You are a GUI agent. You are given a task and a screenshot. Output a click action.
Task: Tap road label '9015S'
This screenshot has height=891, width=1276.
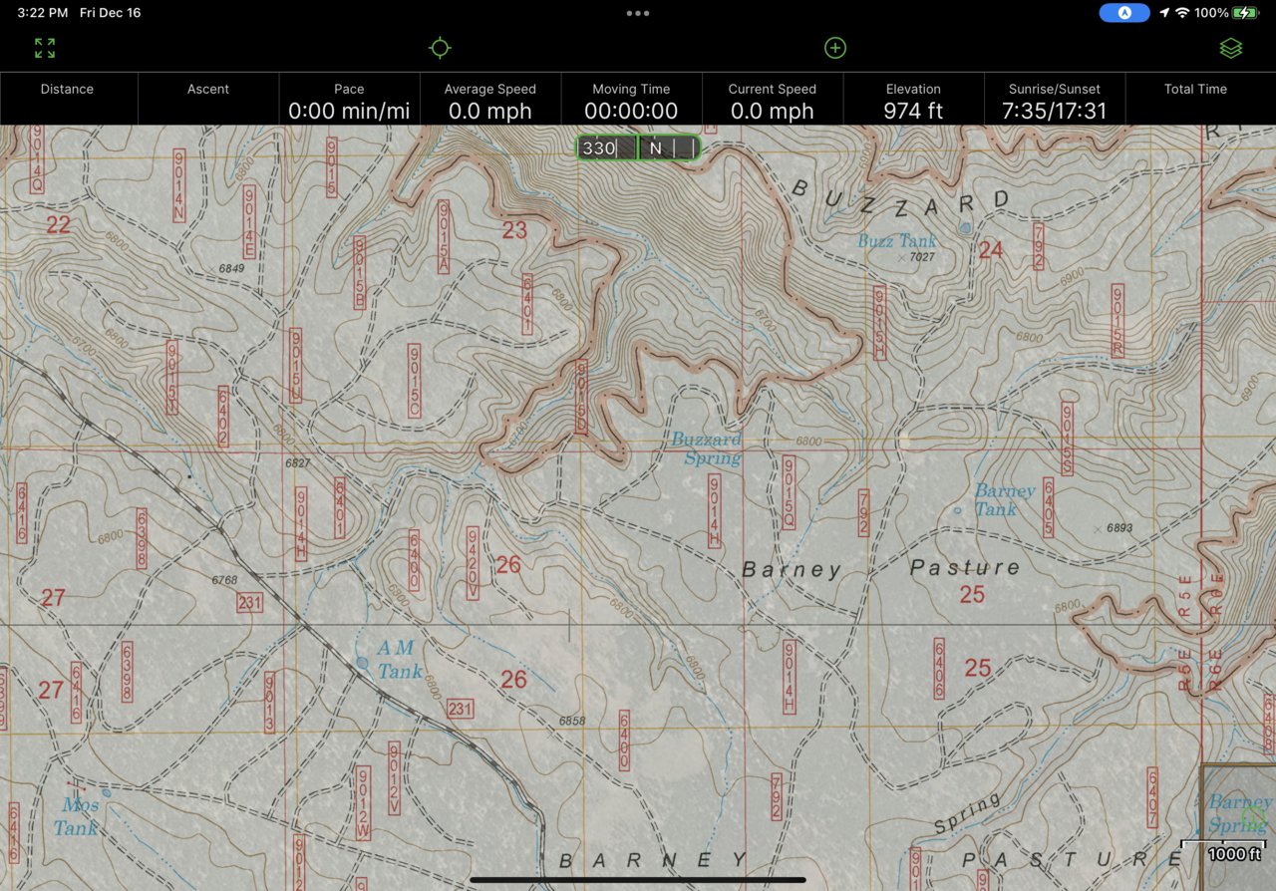1067,440
